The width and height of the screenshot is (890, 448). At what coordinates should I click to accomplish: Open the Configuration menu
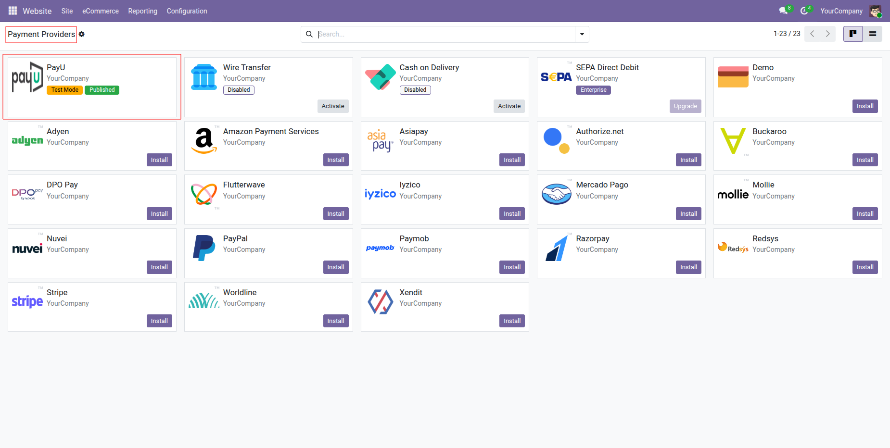187,11
